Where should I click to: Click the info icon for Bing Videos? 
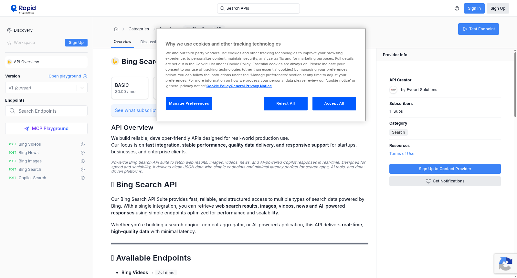[83, 144]
